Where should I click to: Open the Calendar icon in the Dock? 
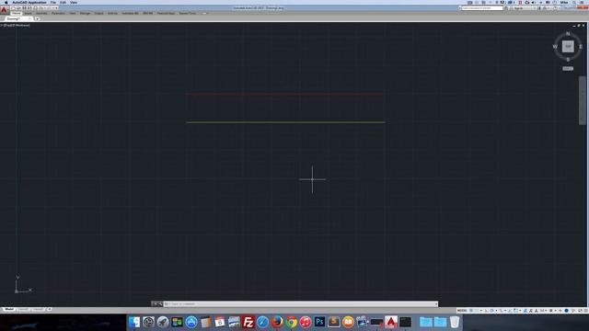point(220,322)
